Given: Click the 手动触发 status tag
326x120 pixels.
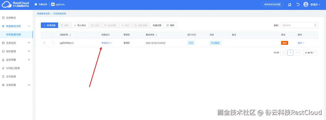Looking at the screenshot, I should [x=215, y=43].
